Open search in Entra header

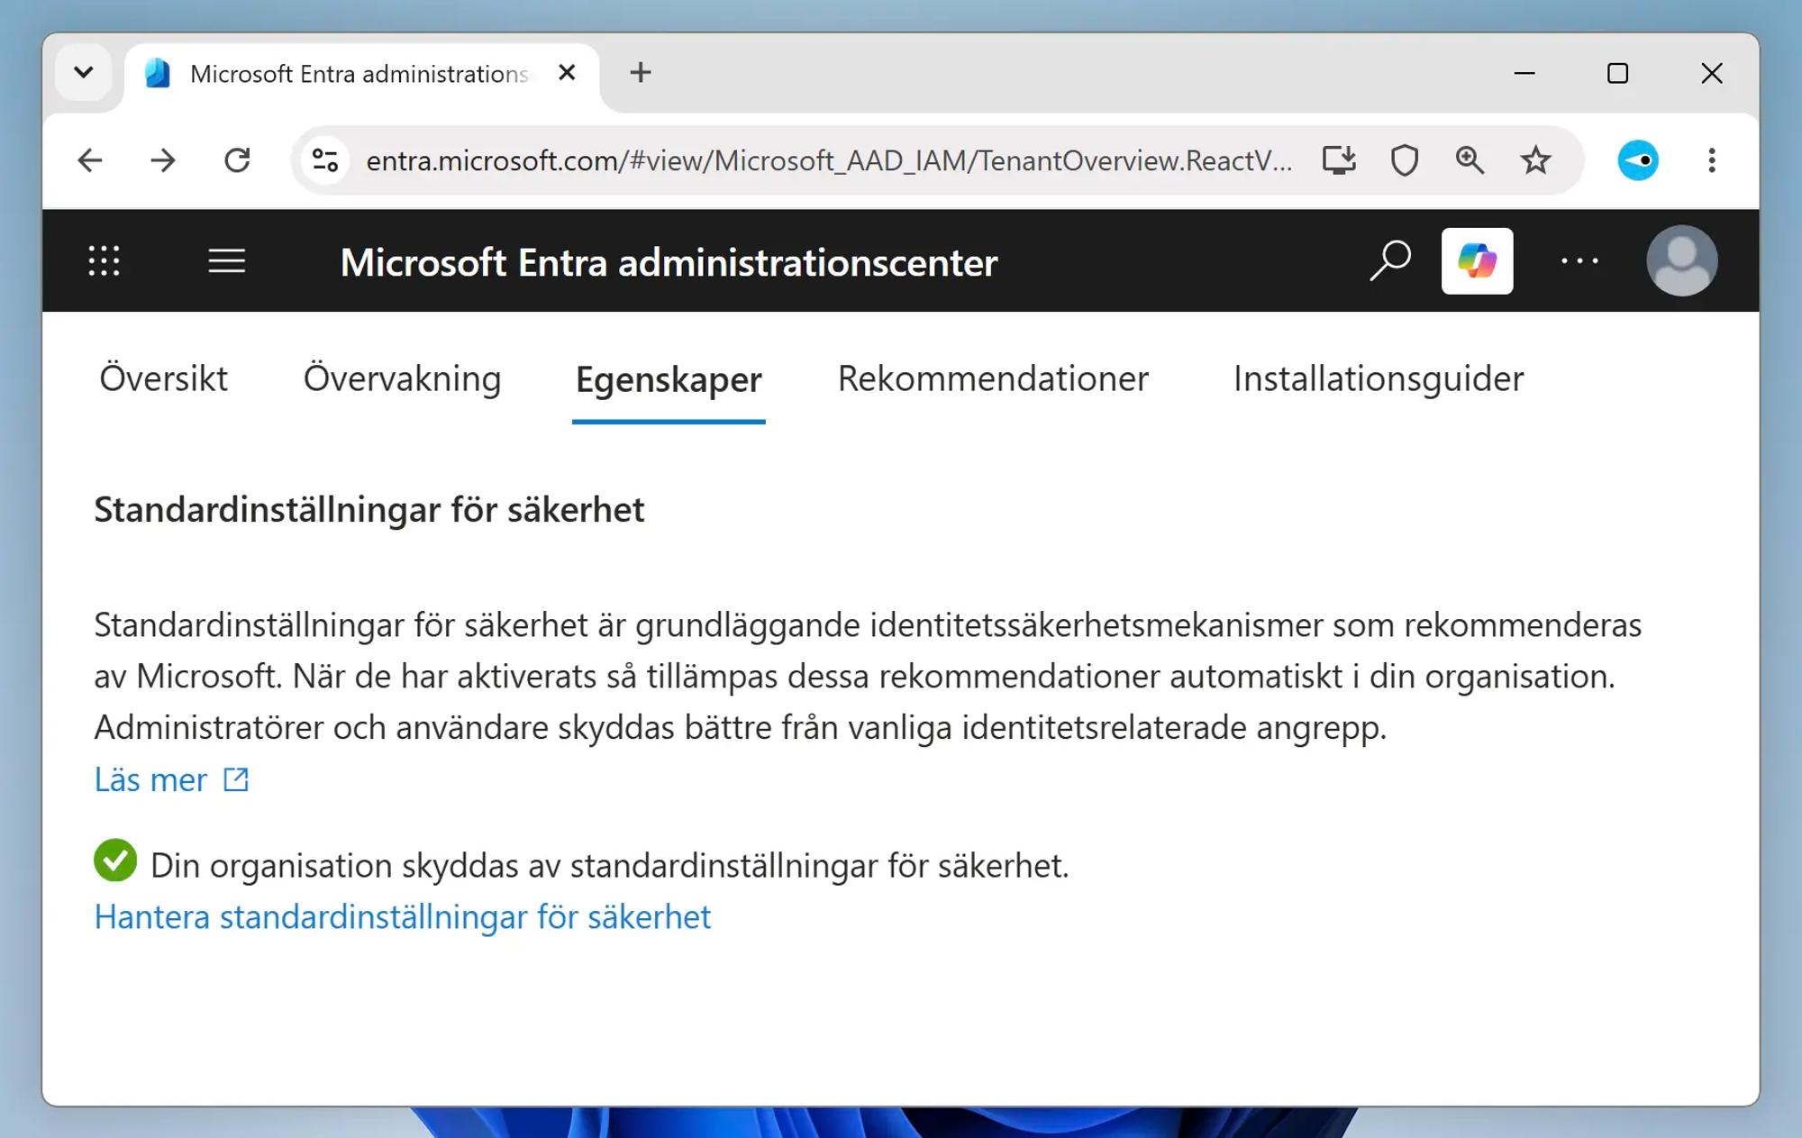click(x=1390, y=261)
